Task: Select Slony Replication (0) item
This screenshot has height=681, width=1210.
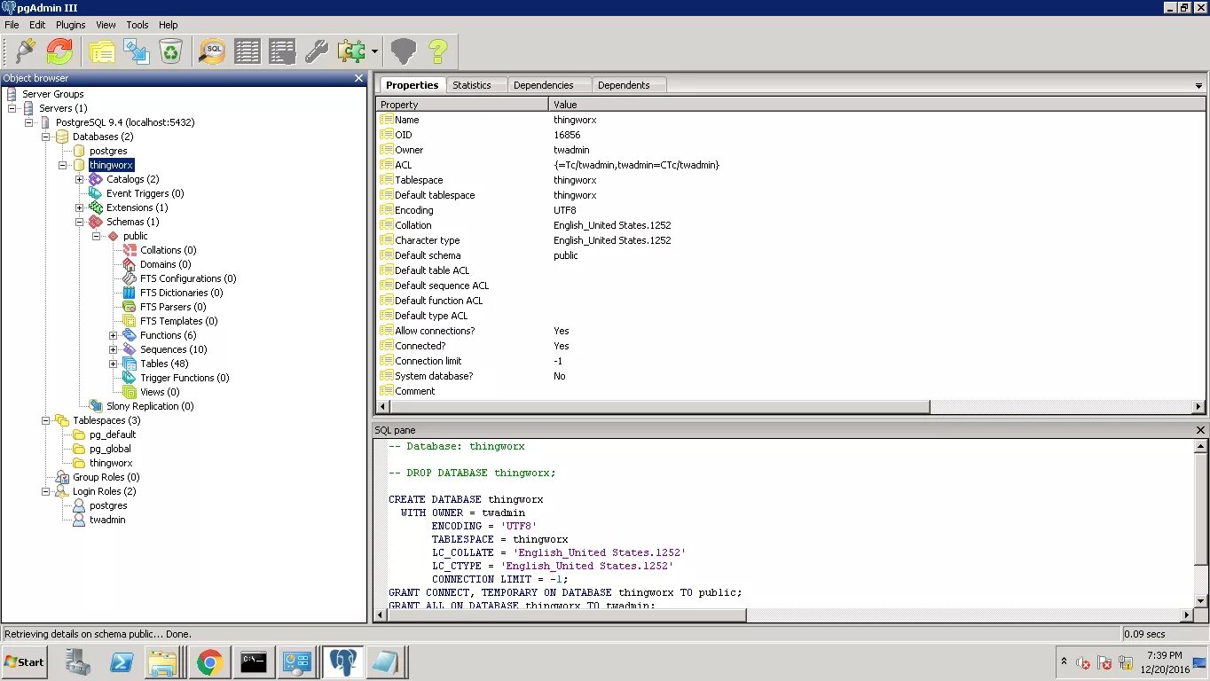Action: (x=150, y=406)
